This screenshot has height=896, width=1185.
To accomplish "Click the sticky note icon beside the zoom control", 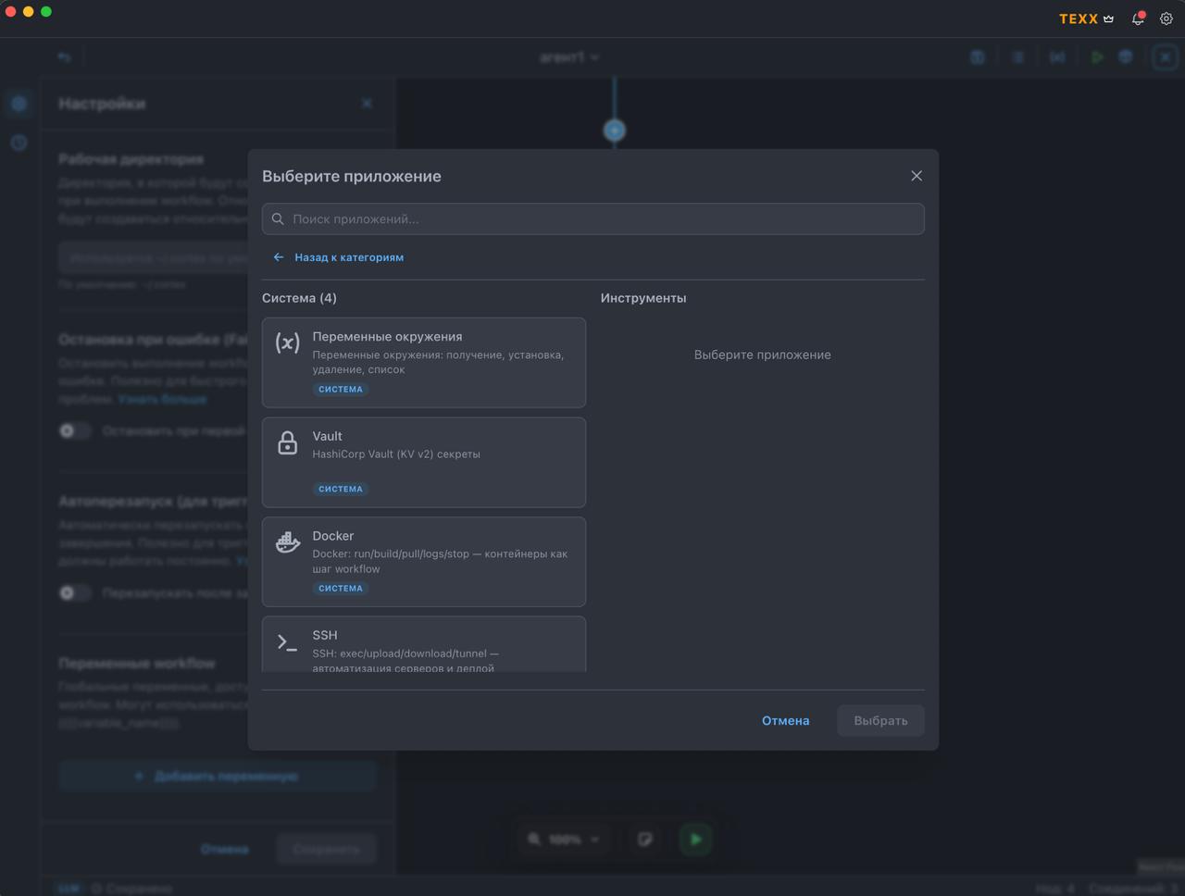I will coord(645,839).
